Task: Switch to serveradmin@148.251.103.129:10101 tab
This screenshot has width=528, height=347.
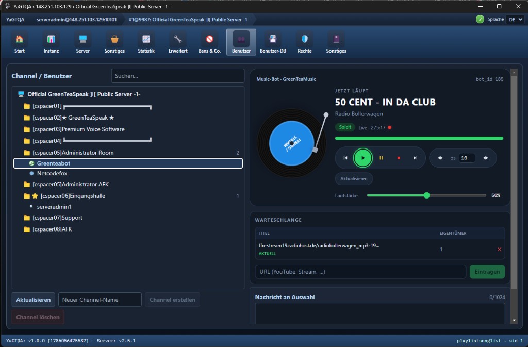Action: coord(76,20)
